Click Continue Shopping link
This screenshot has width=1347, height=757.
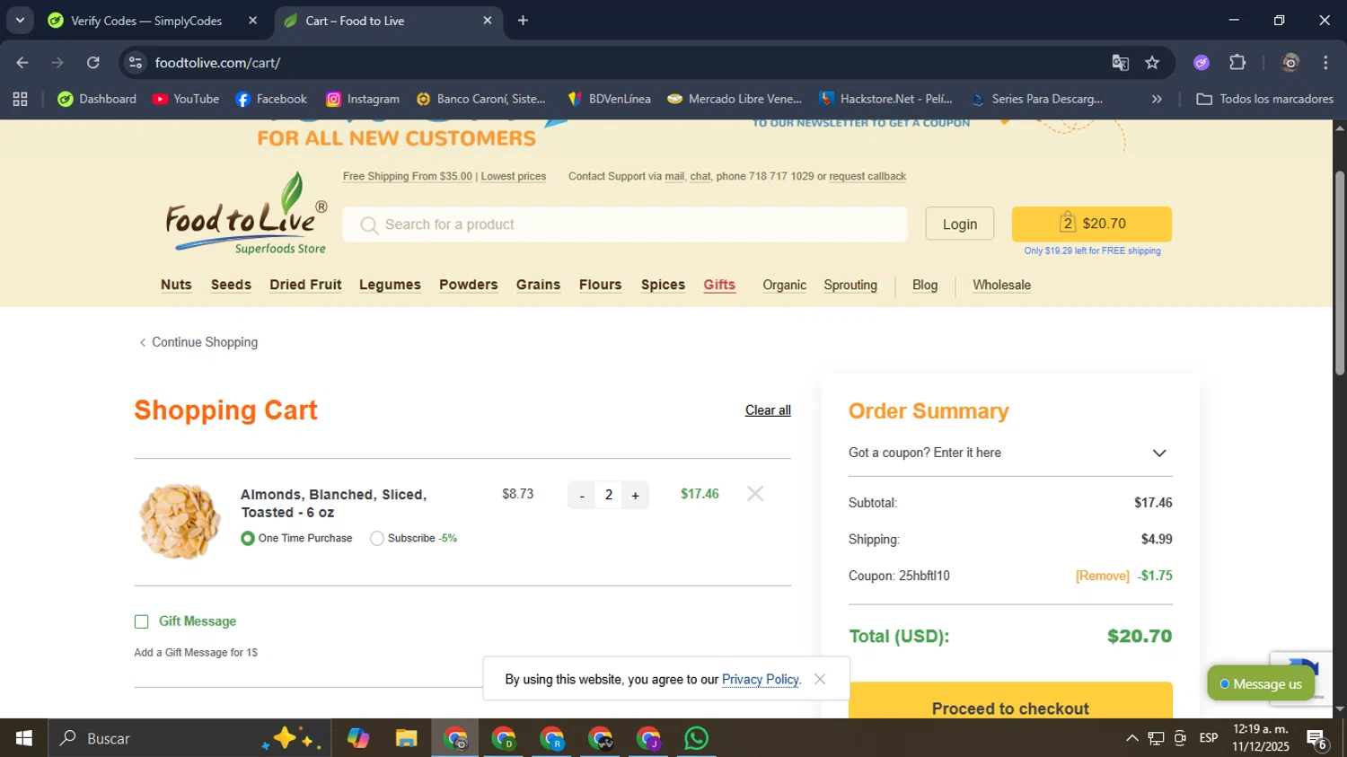point(198,342)
